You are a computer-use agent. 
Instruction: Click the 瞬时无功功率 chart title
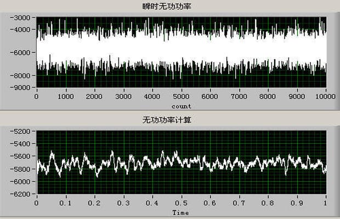coord(167,6)
